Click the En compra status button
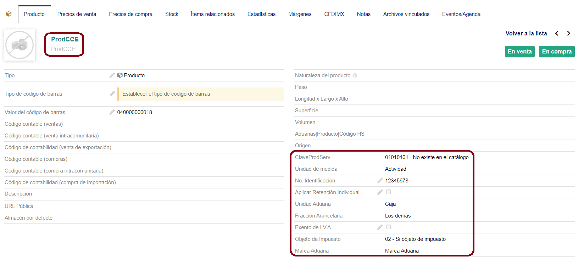This screenshot has width=584, height=260. click(x=556, y=51)
